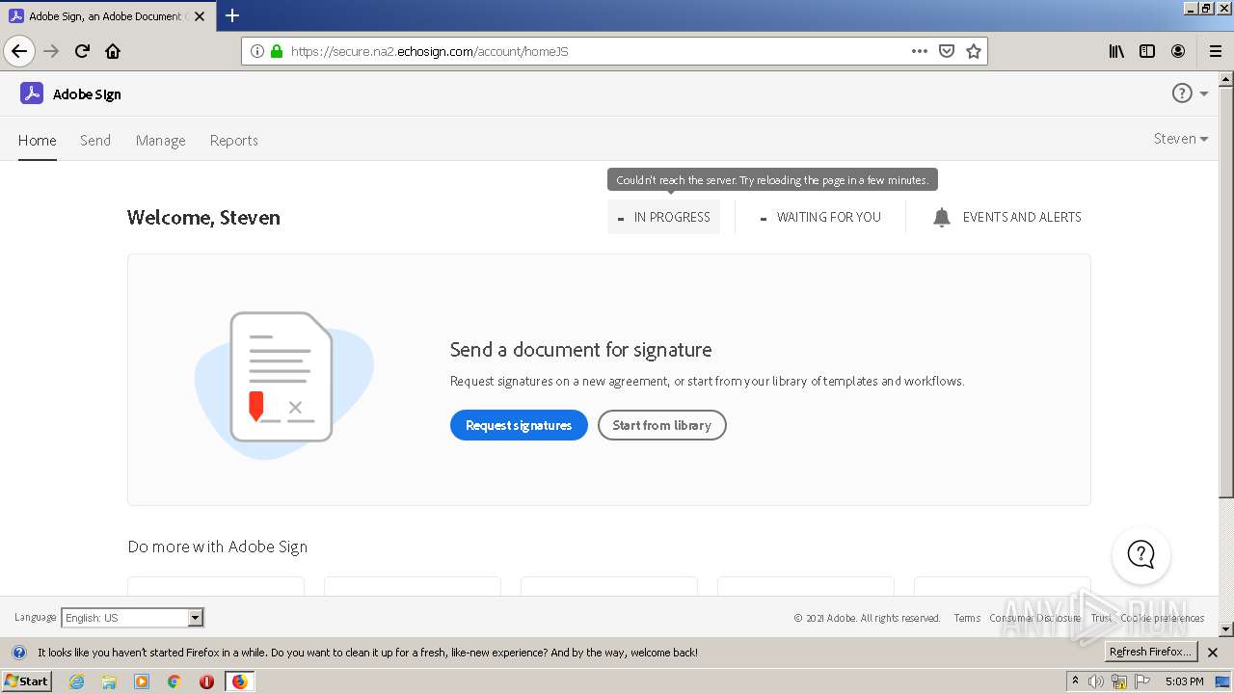
Task: Click the Refresh Firefox button
Action: click(1151, 652)
